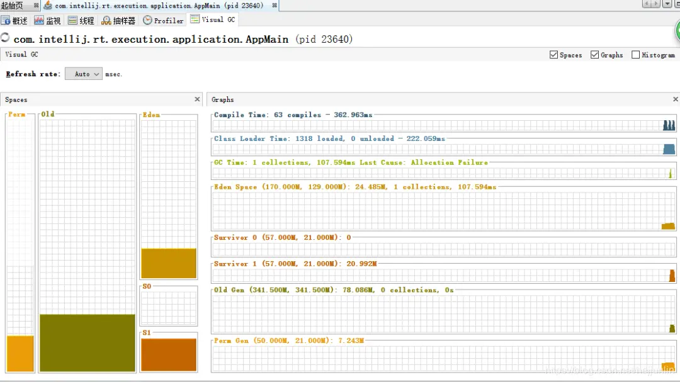Open the 概述 overview tab
The width and height of the screenshot is (680, 382).
tap(14, 20)
